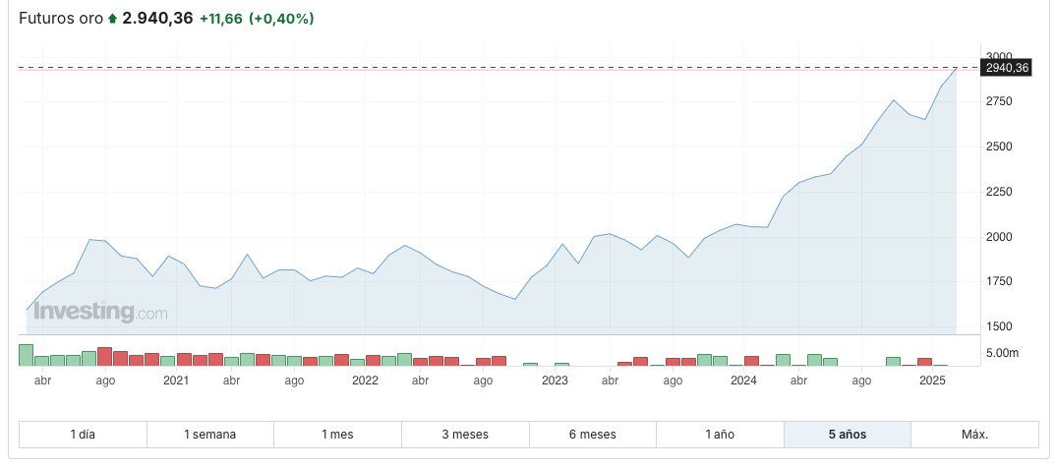The width and height of the screenshot is (1056, 469).
Task: Select the 6 meses range tab
Action: click(x=592, y=435)
